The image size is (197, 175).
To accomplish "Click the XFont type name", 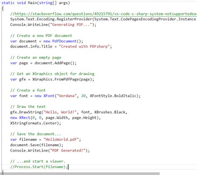I will [49, 96].
